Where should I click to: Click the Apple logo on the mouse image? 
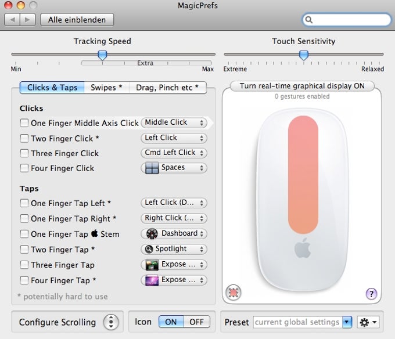(303, 248)
